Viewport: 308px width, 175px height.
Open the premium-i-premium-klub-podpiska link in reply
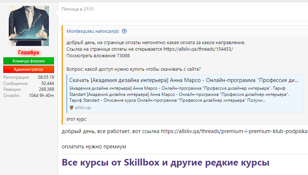(234, 131)
